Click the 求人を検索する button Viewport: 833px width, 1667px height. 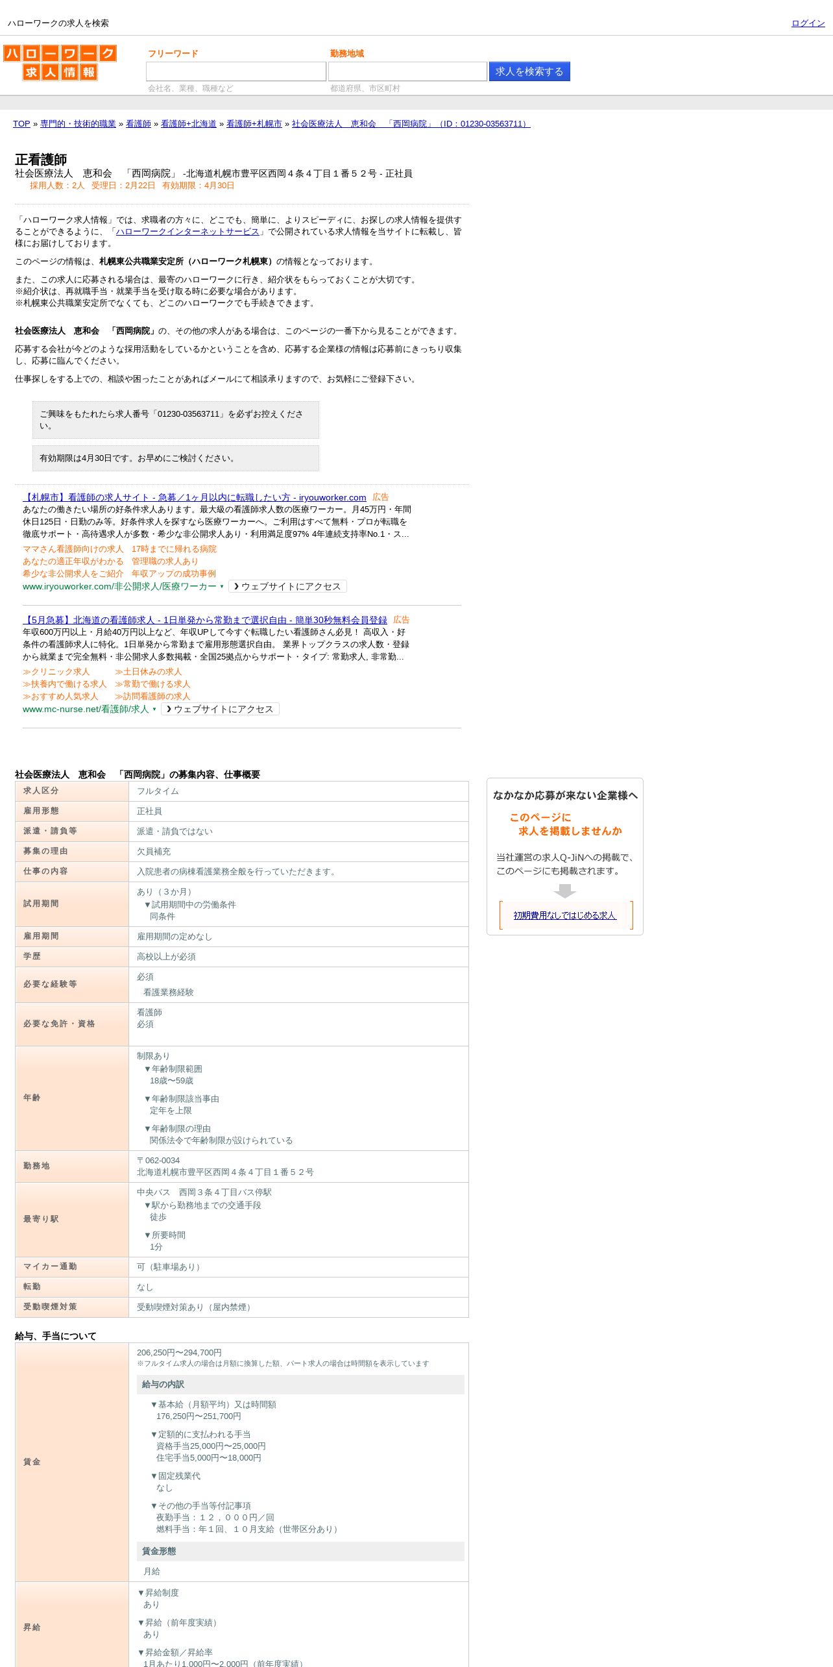pyautogui.click(x=529, y=71)
